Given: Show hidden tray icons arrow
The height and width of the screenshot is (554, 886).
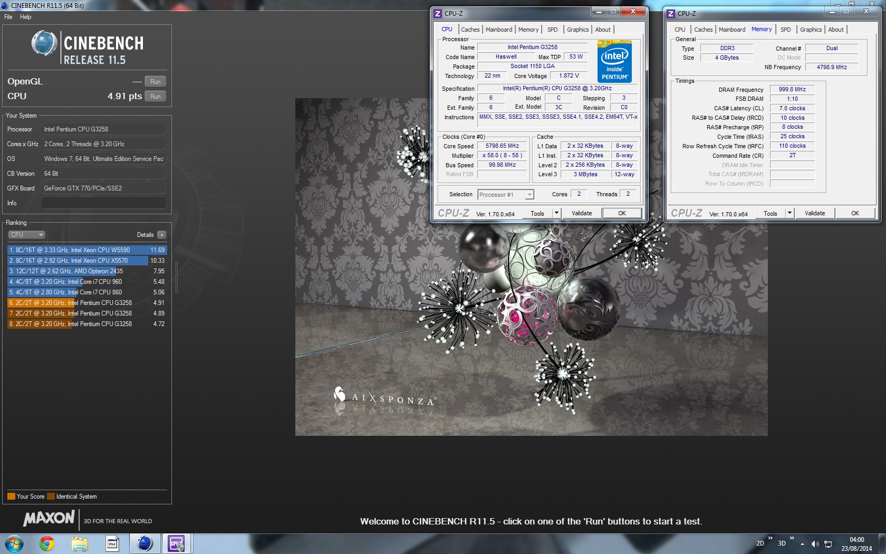Looking at the screenshot, I should [x=802, y=543].
